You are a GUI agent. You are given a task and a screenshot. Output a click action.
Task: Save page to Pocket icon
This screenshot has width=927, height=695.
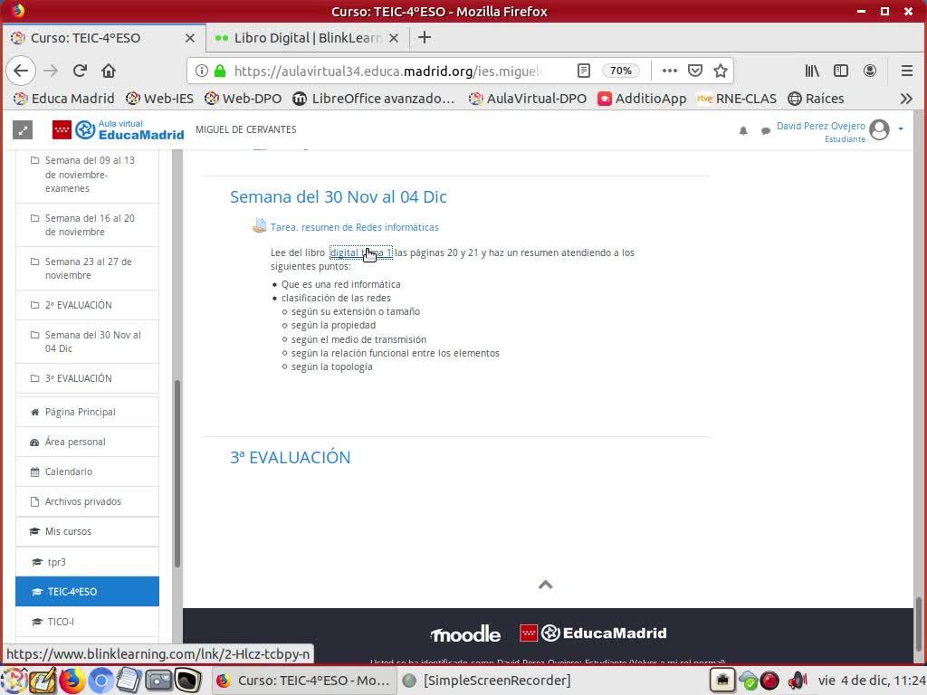pos(695,71)
